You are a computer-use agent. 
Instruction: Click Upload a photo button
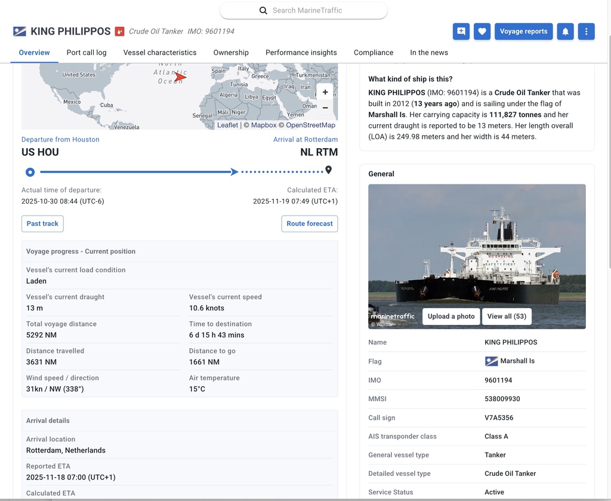[x=451, y=316]
